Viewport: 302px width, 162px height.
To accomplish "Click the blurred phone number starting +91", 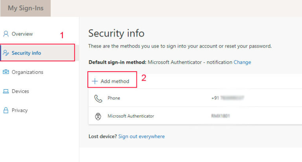I will tap(227, 98).
